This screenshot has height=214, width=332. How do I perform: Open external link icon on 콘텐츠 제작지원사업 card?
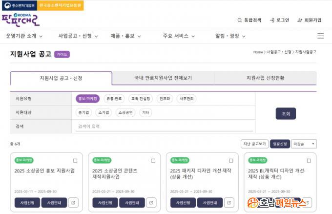151,203
